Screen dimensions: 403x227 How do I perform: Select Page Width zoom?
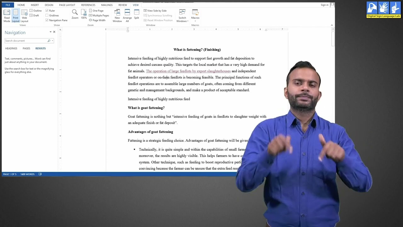coord(97,20)
